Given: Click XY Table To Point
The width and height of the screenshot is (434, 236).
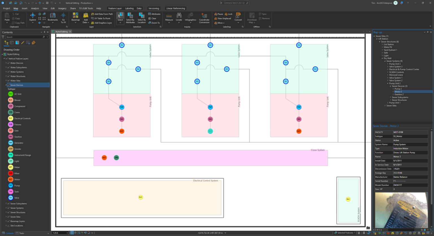Looking at the screenshot, I should pos(101,18).
